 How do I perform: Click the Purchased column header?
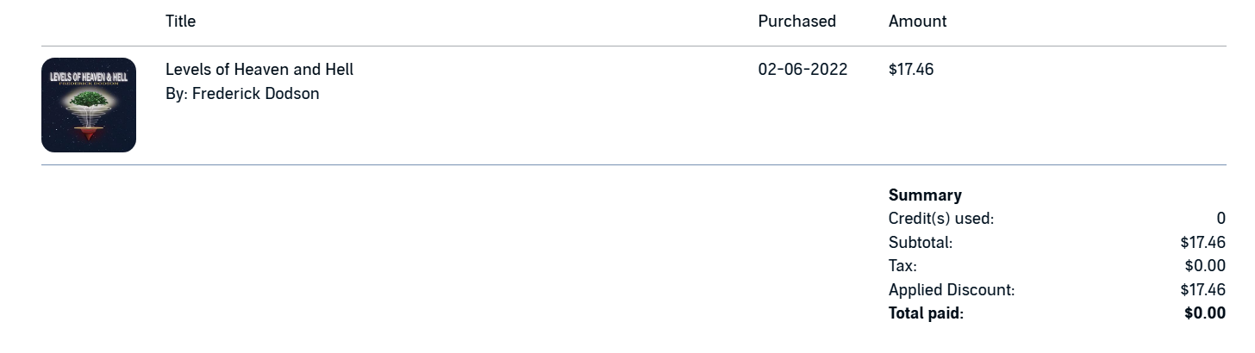pyautogui.click(x=796, y=22)
